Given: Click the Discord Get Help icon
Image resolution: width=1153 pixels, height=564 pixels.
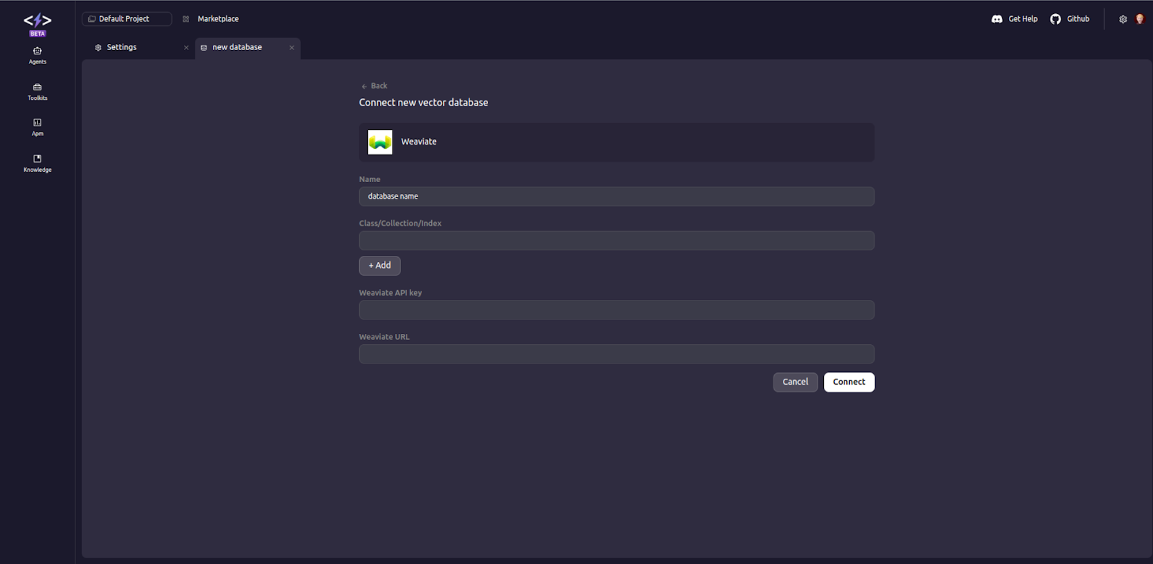Looking at the screenshot, I should coord(997,19).
